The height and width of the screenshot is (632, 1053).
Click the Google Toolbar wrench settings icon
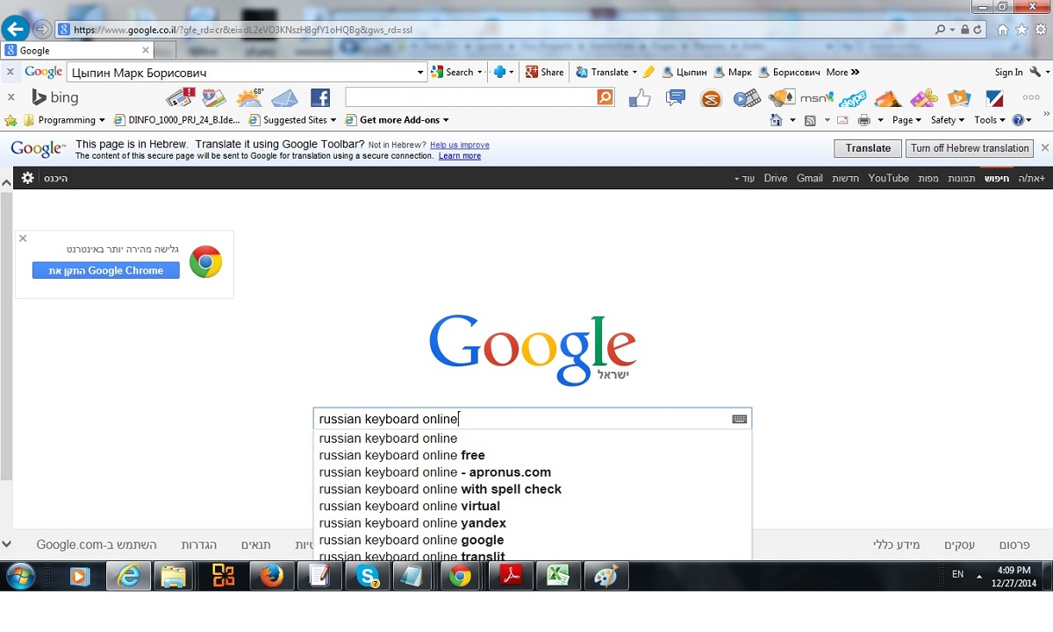point(1035,72)
